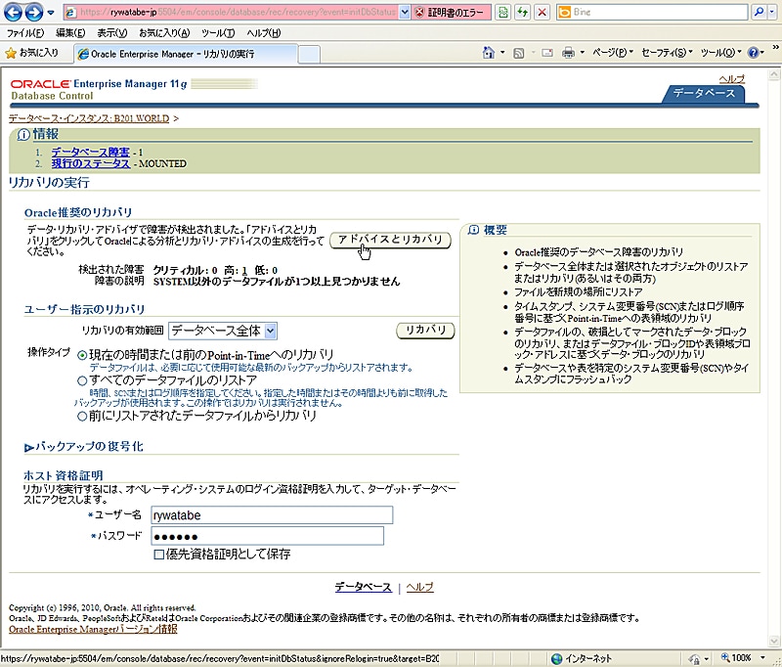The image size is (782, 667).
Task: Select the すべてのデータファイルのリストア radio button
Action: point(82,380)
